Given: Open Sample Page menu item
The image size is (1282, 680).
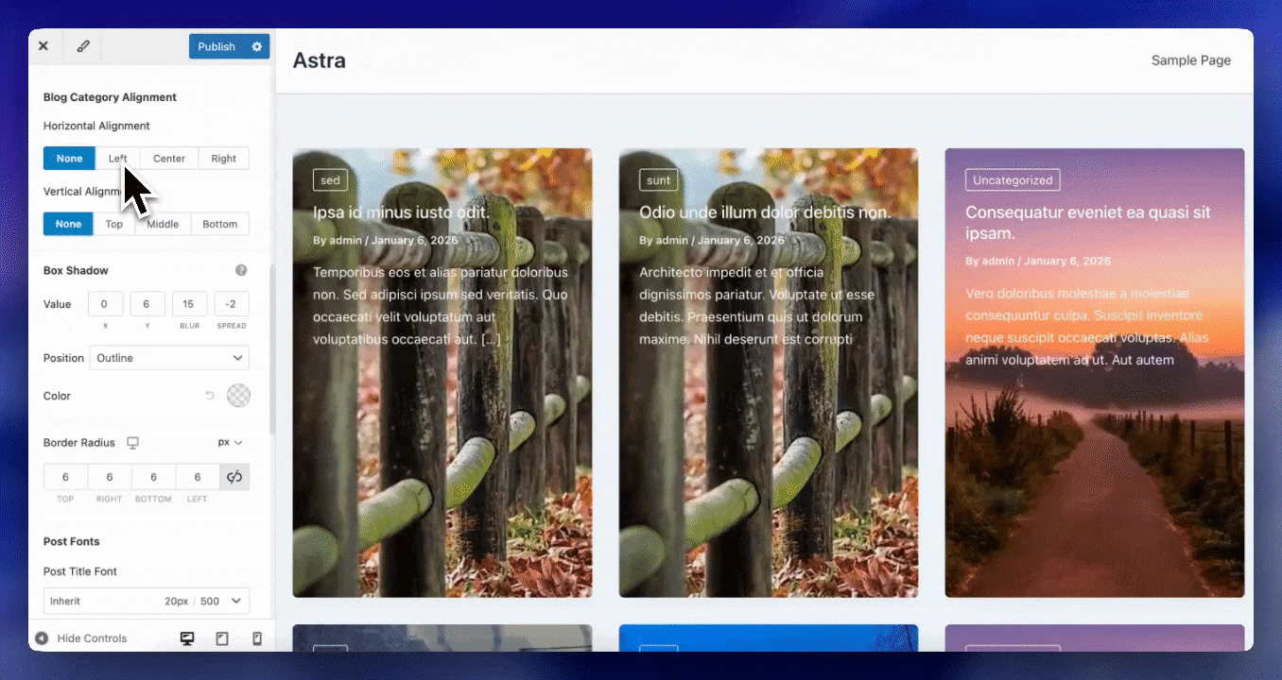Looking at the screenshot, I should pyautogui.click(x=1190, y=60).
